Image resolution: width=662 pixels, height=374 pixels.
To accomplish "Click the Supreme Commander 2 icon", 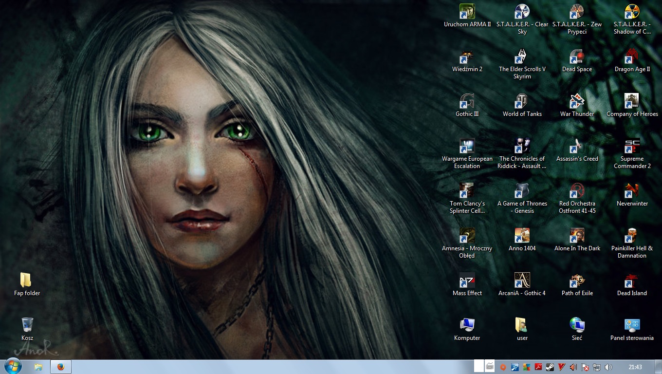I will click(x=632, y=154).
